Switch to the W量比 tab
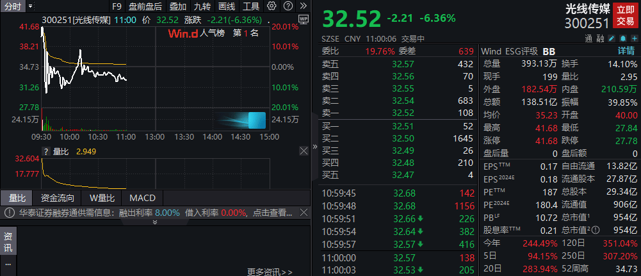The width and height of the screenshot is (641, 276). (102, 199)
